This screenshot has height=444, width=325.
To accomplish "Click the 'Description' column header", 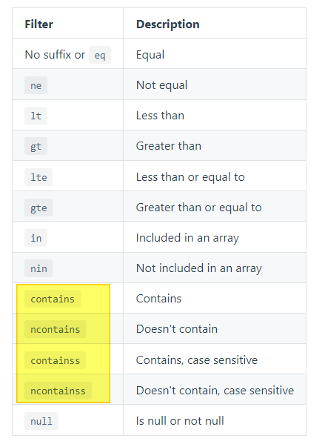I will (x=168, y=24).
